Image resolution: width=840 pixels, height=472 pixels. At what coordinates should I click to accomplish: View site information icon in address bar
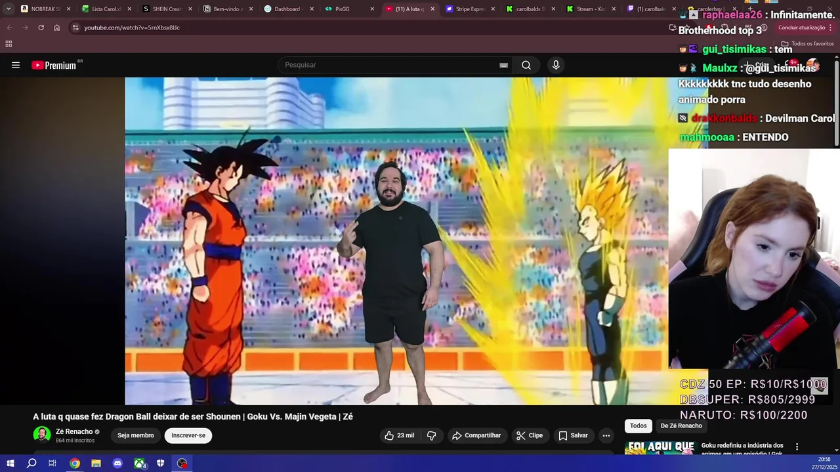(x=75, y=28)
